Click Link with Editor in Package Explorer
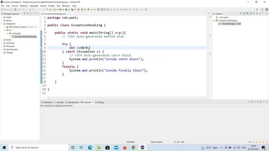Image resolution: width=269 pixels, height=151 pixels. 28,13
